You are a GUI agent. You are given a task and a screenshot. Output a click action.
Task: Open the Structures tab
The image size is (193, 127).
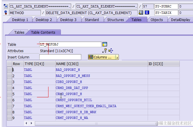(x=116, y=20)
